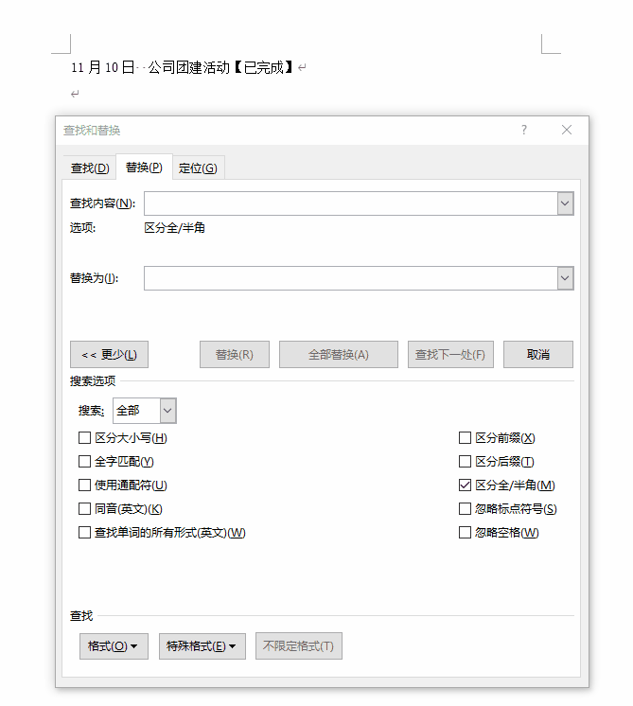The image size is (633, 706).
Task: Uncheck 区分全/半角(M) checkbox
Action: [x=465, y=485]
